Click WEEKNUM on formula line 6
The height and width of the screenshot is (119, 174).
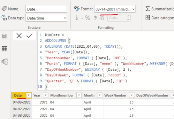157,64
